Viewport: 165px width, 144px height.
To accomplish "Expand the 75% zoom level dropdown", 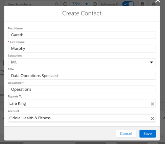I will pos(80,4).
